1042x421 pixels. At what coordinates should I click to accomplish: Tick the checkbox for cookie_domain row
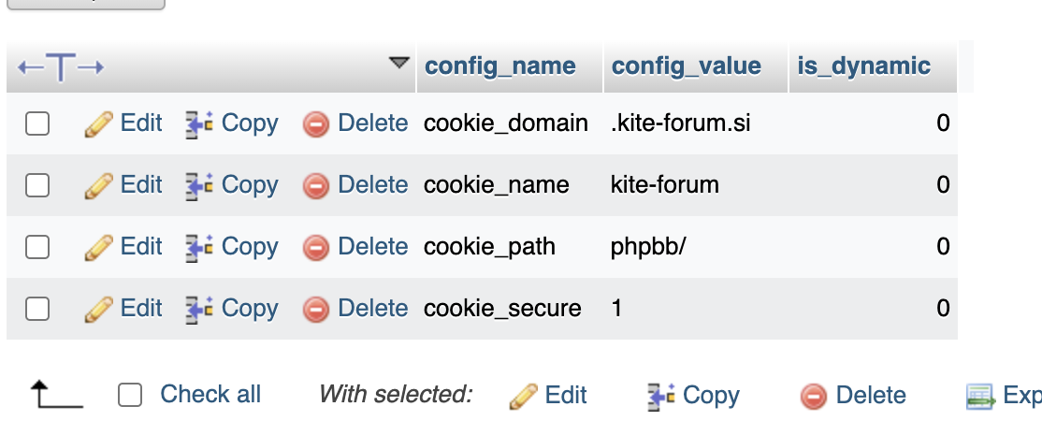click(x=37, y=123)
